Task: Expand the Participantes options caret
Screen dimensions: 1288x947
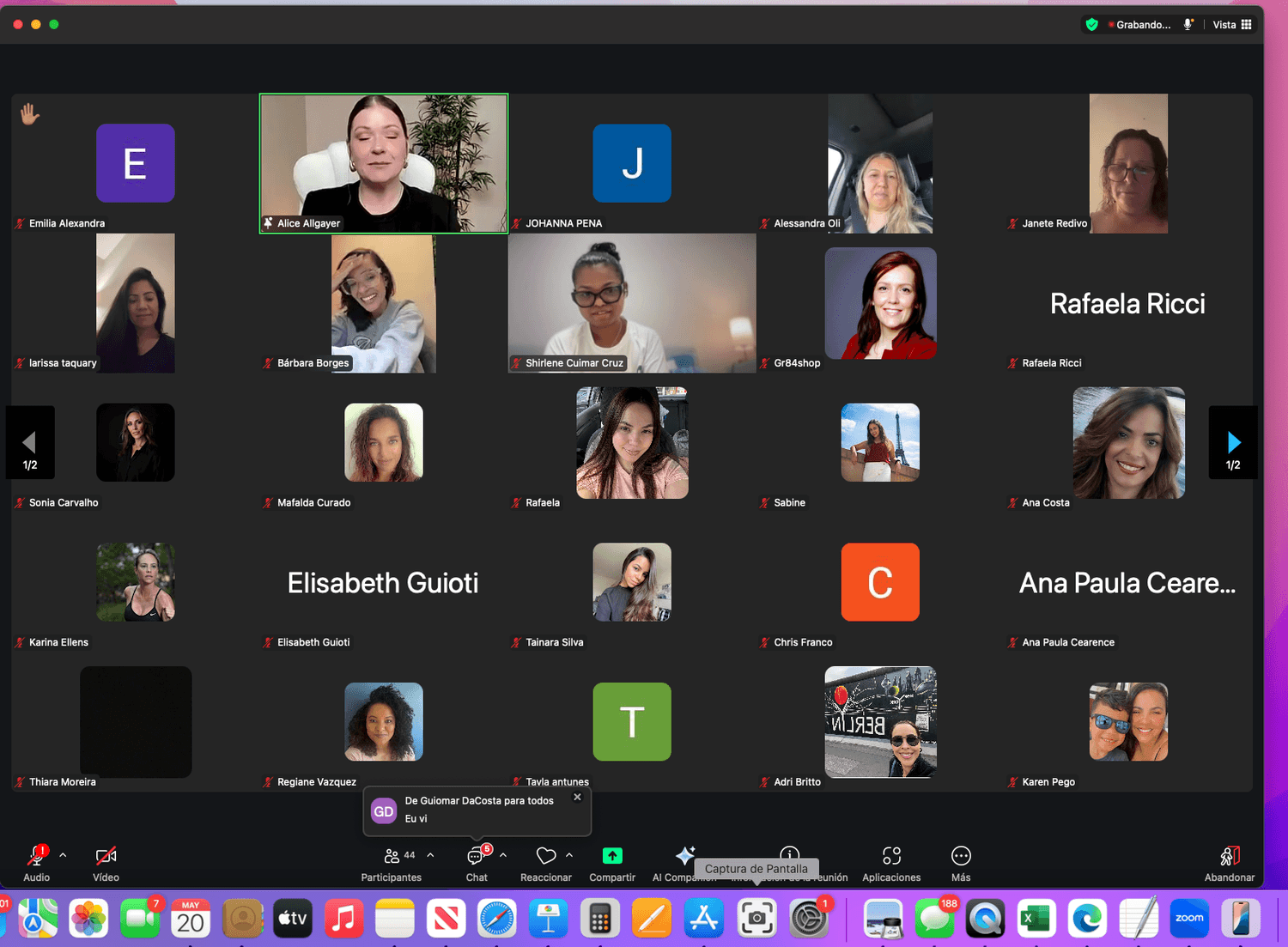Action: point(430,855)
